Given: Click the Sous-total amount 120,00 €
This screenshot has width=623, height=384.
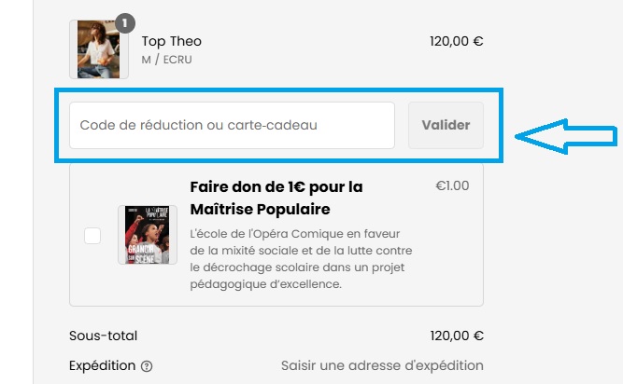Looking at the screenshot, I should point(457,336).
